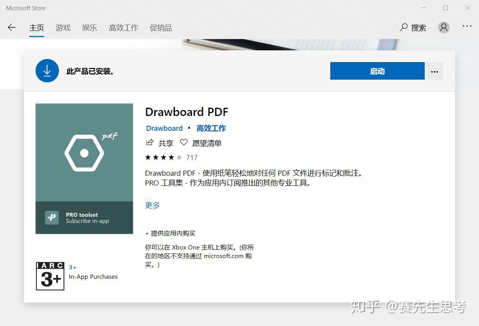Open the 主页 tab
Image resolution: width=479 pixels, height=326 pixels.
click(x=37, y=28)
